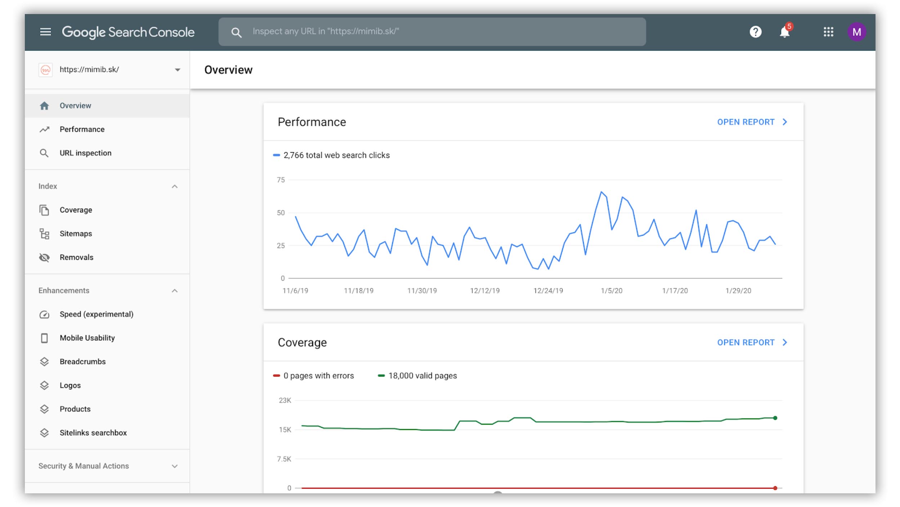Click the Overview home icon

(44, 105)
